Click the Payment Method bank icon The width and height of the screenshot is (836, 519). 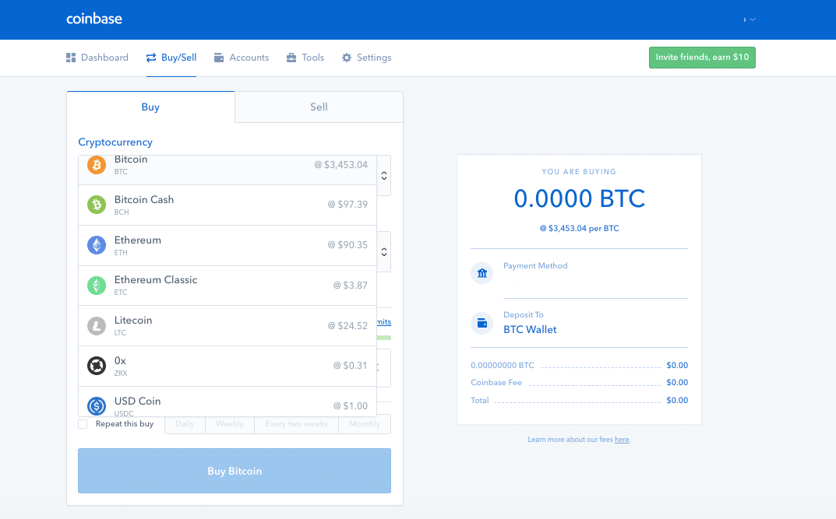(x=481, y=273)
